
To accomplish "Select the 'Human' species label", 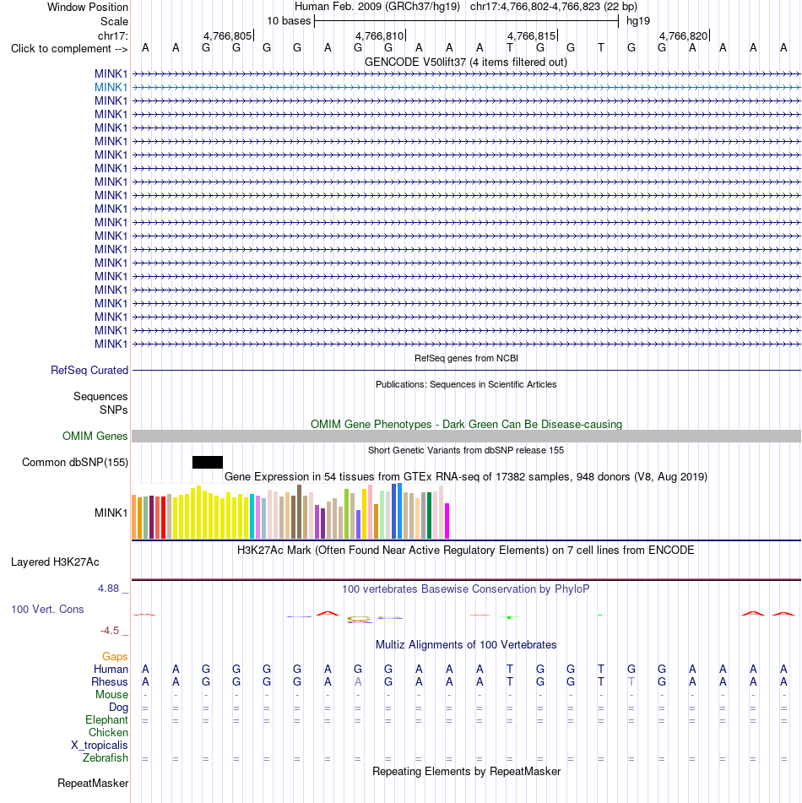I will 111,670.
